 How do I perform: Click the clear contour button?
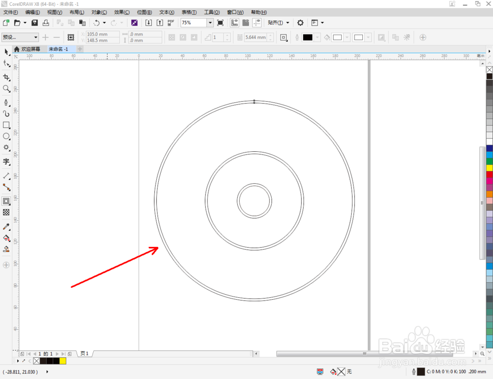click(407, 37)
